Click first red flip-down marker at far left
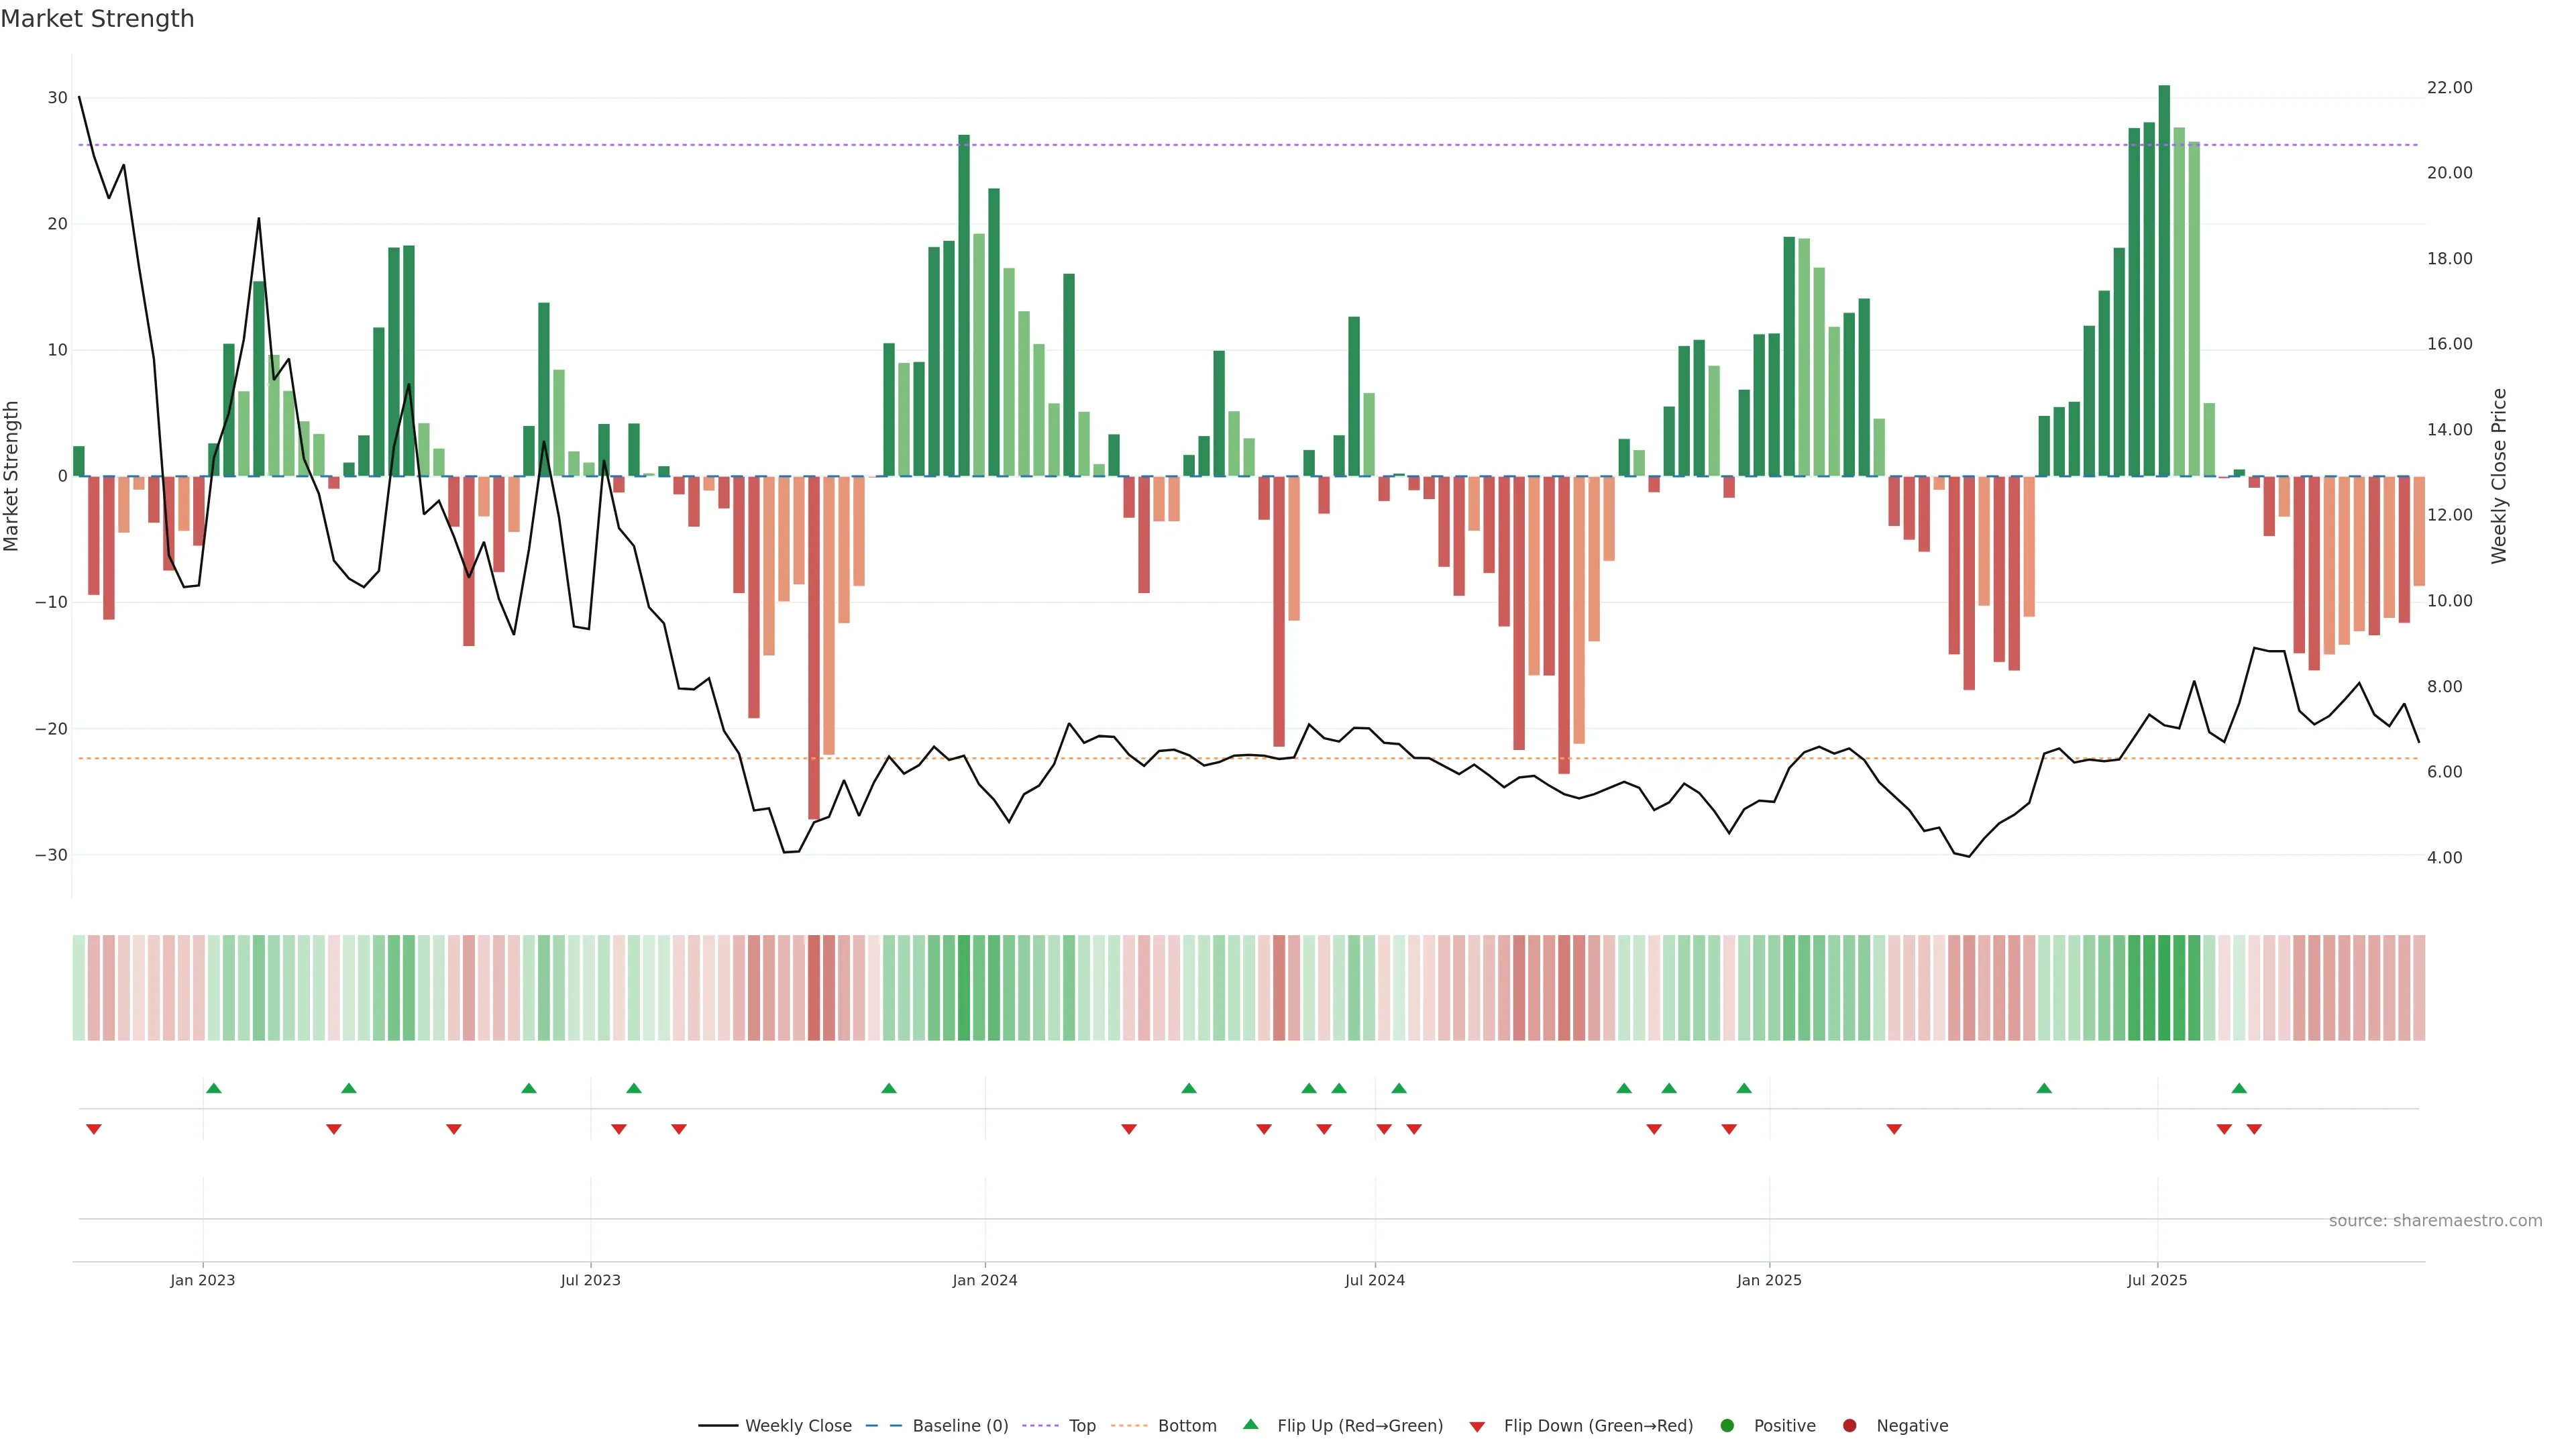Viewport: 2576px width, 1449px height. (94, 1129)
